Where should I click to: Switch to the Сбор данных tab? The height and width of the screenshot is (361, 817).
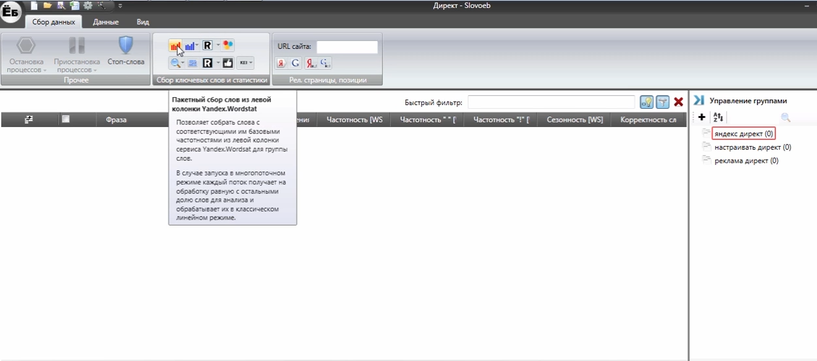54,22
